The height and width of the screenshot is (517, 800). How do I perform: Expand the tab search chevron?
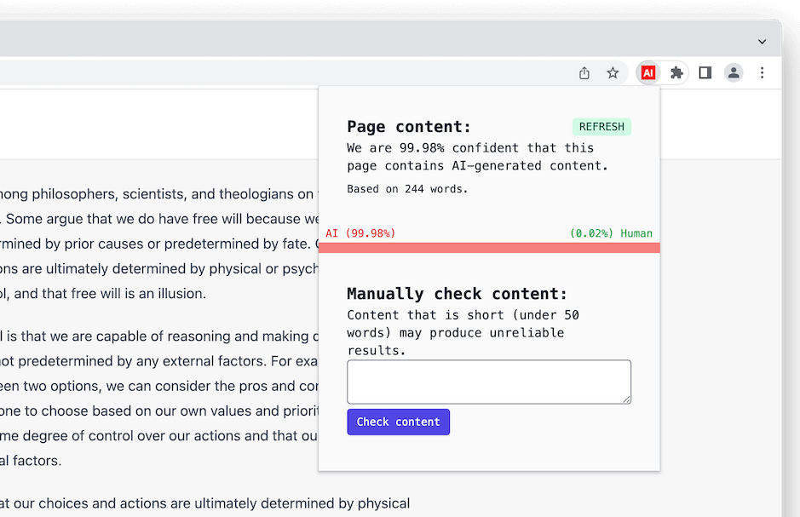click(x=762, y=41)
